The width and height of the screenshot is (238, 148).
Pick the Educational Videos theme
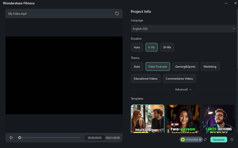146,79
